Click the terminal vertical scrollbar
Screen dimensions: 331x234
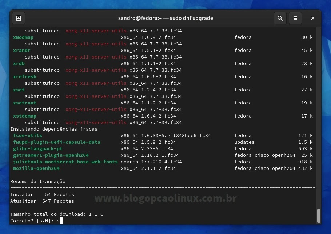[x=319, y=216]
